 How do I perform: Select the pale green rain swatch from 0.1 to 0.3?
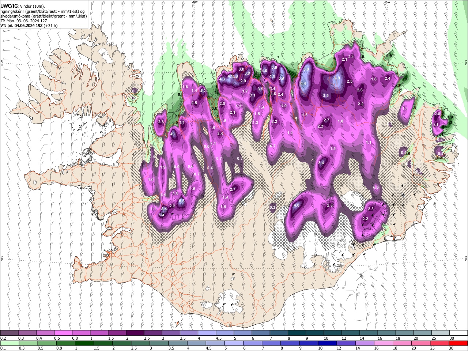(10, 343)
